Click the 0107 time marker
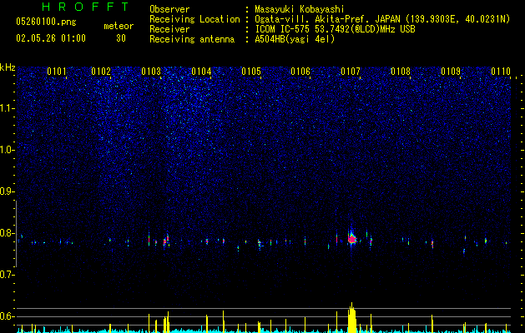This screenshot has width=525, height=333. [x=351, y=72]
